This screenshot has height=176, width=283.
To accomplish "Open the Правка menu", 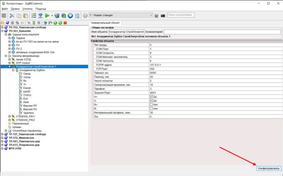I will (15, 9).
